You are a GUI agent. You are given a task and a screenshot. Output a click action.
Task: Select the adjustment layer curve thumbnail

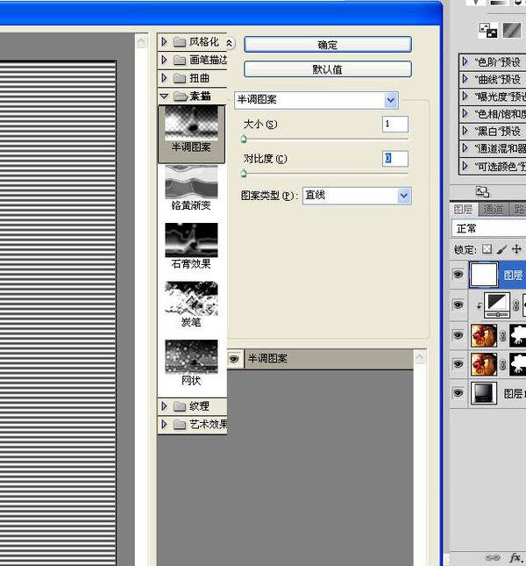click(497, 305)
